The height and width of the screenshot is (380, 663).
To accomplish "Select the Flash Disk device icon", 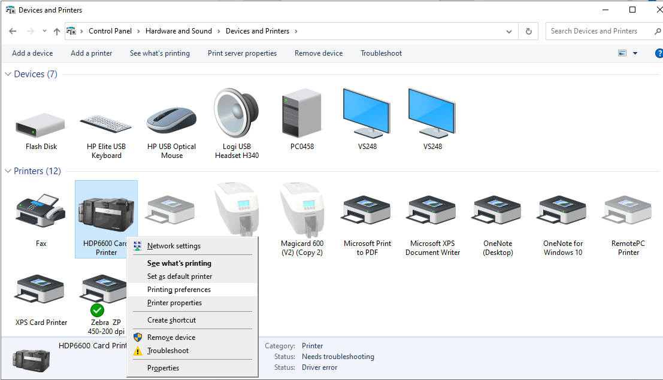I will point(41,125).
